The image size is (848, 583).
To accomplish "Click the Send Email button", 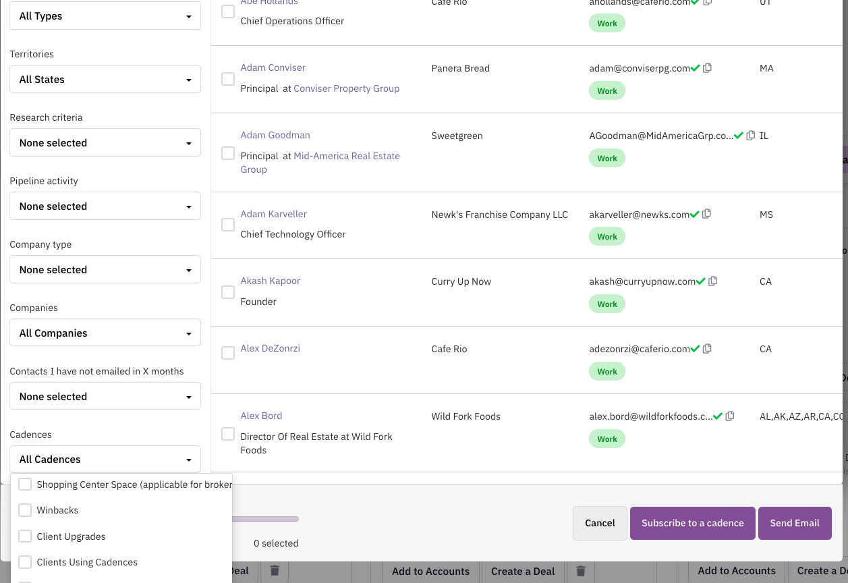I will click(x=795, y=523).
